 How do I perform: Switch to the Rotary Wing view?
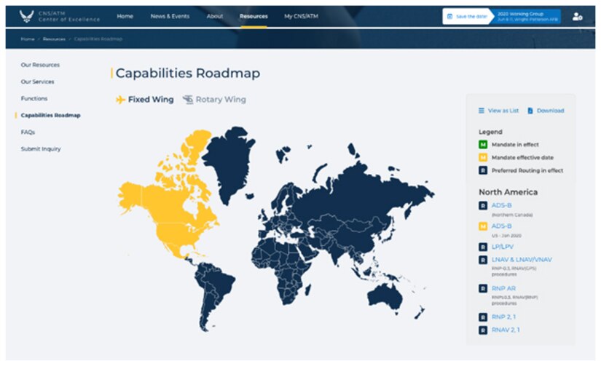pos(220,100)
